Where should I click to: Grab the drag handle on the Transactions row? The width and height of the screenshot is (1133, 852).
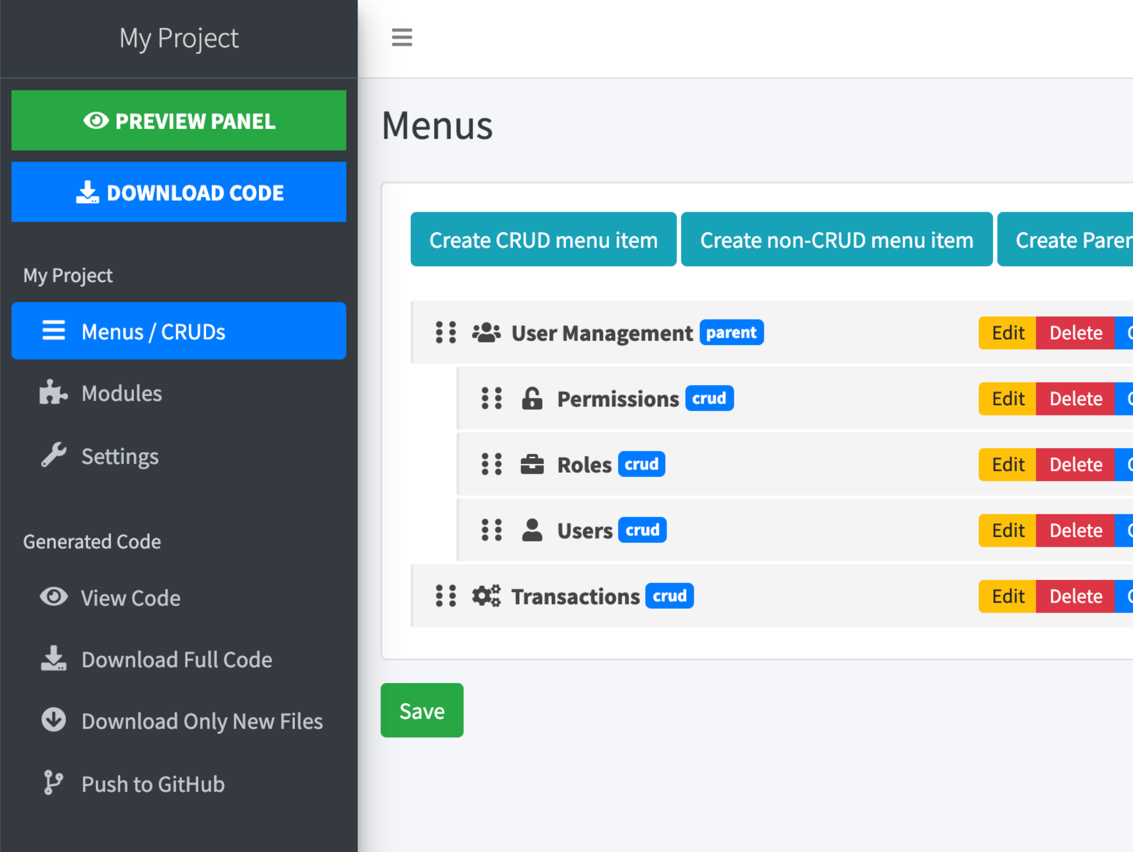[446, 596]
